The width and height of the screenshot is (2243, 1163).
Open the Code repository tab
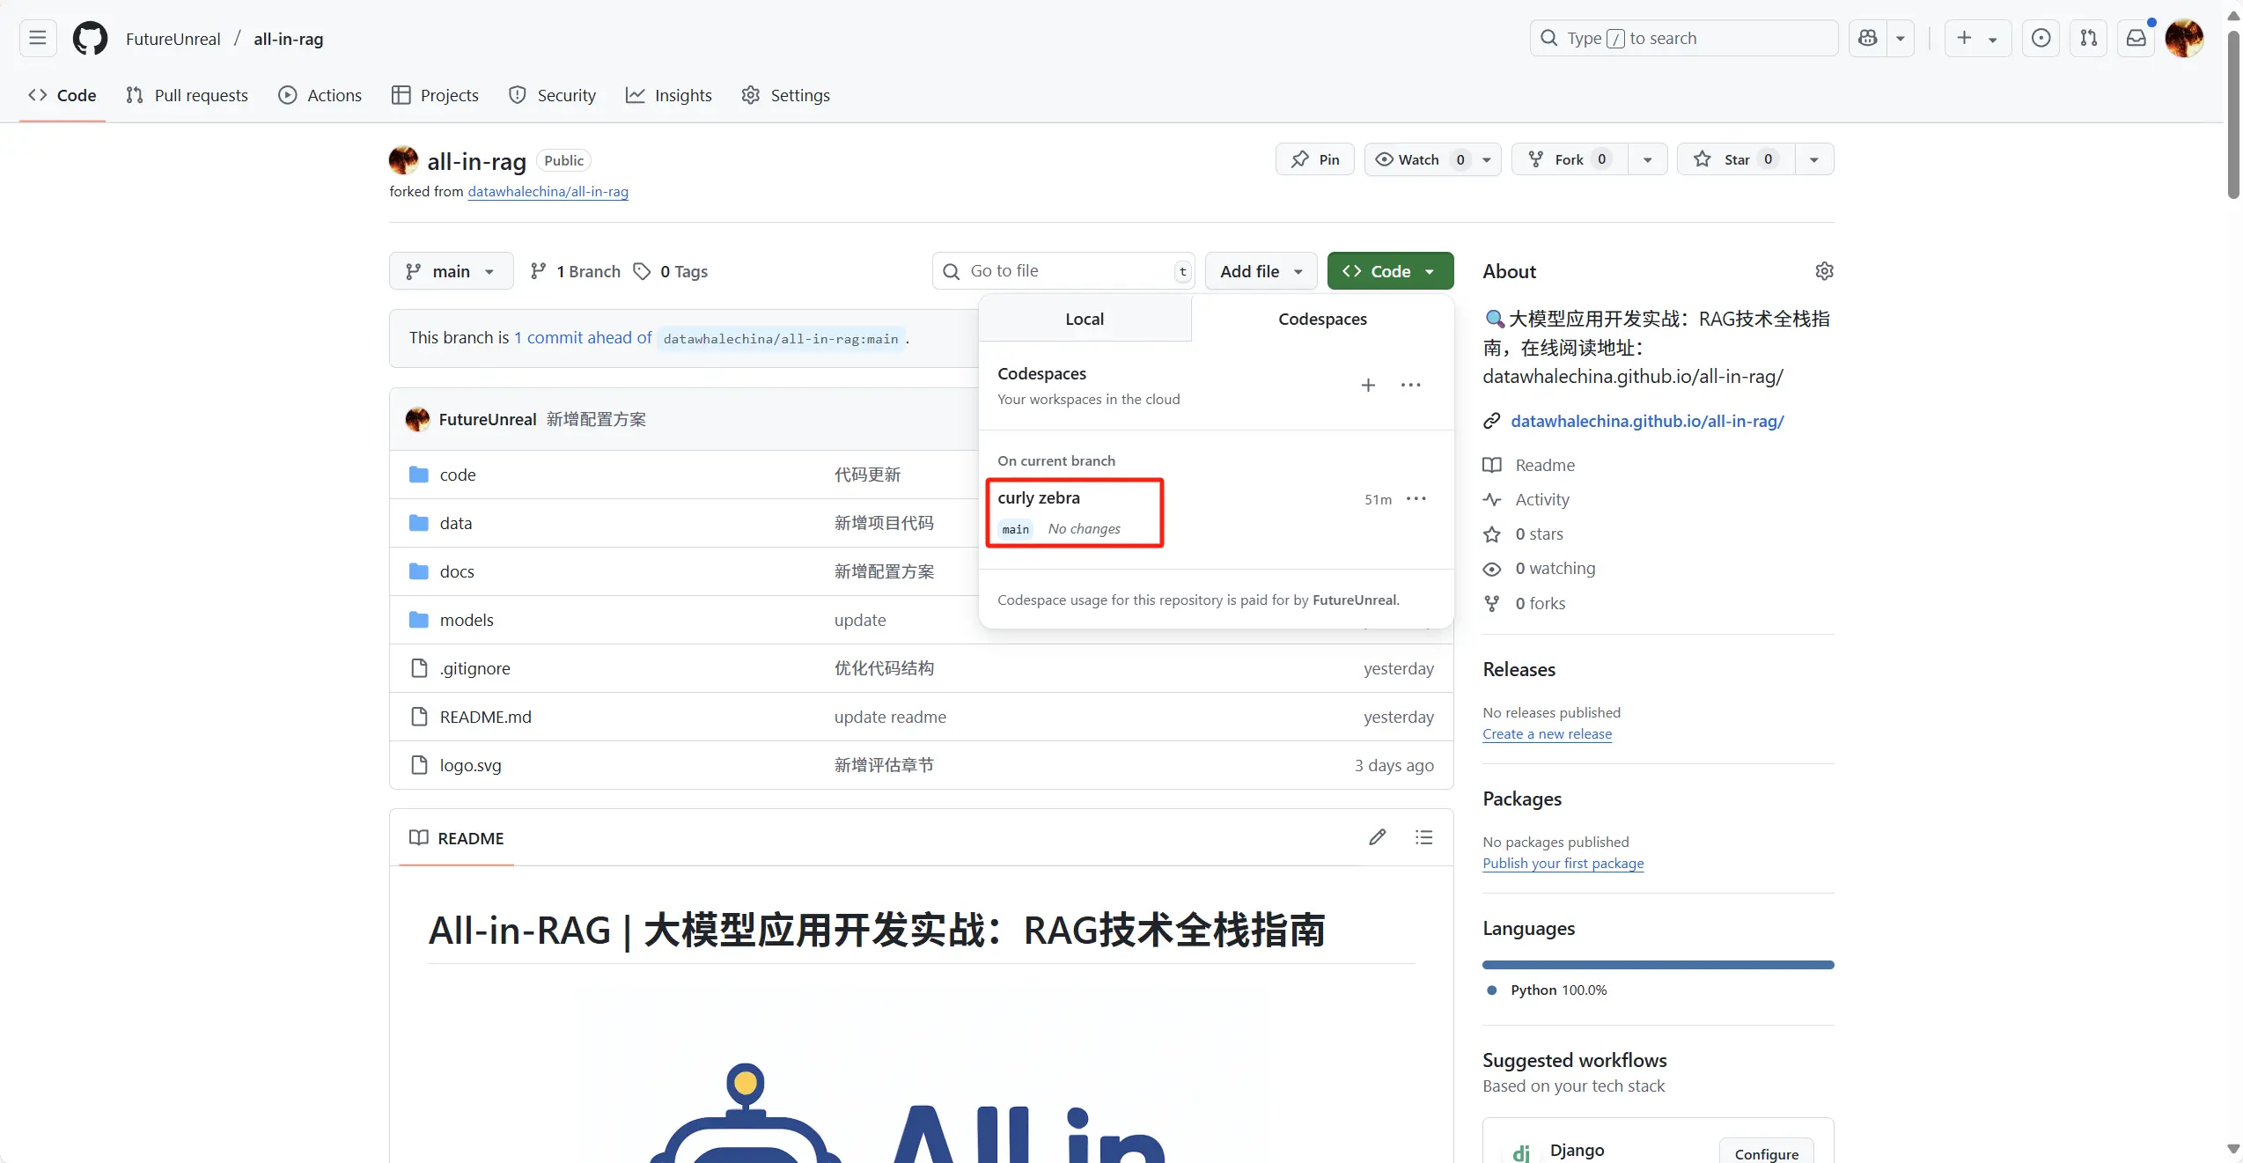[x=63, y=95]
